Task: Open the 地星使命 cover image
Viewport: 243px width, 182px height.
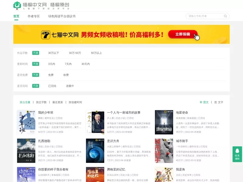Action: 164,122
